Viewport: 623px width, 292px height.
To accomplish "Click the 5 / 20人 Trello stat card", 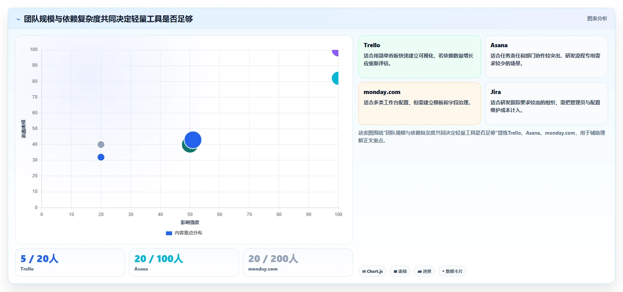I will [x=70, y=262].
